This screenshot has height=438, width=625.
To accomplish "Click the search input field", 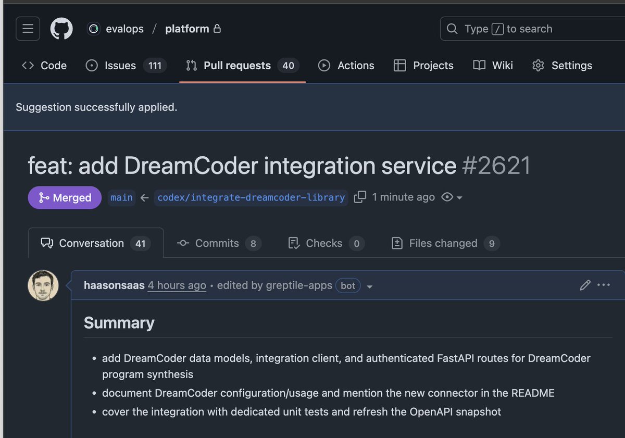I will point(532,29).
